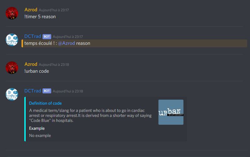Open DCTrad avatar beside temps écoulé message
The width and height of the screenshot is (250, 157).
(x=12, y=40)
